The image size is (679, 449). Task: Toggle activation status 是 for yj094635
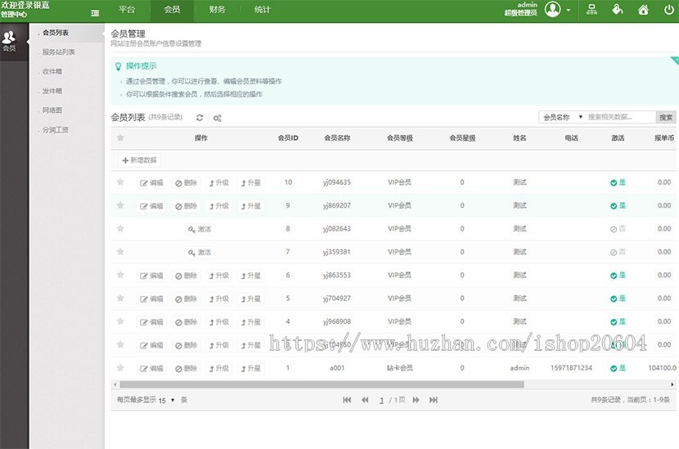(x=618, y=182)
